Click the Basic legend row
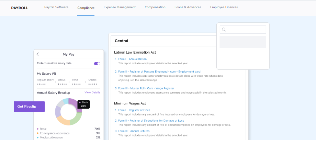 click(68, 129)
